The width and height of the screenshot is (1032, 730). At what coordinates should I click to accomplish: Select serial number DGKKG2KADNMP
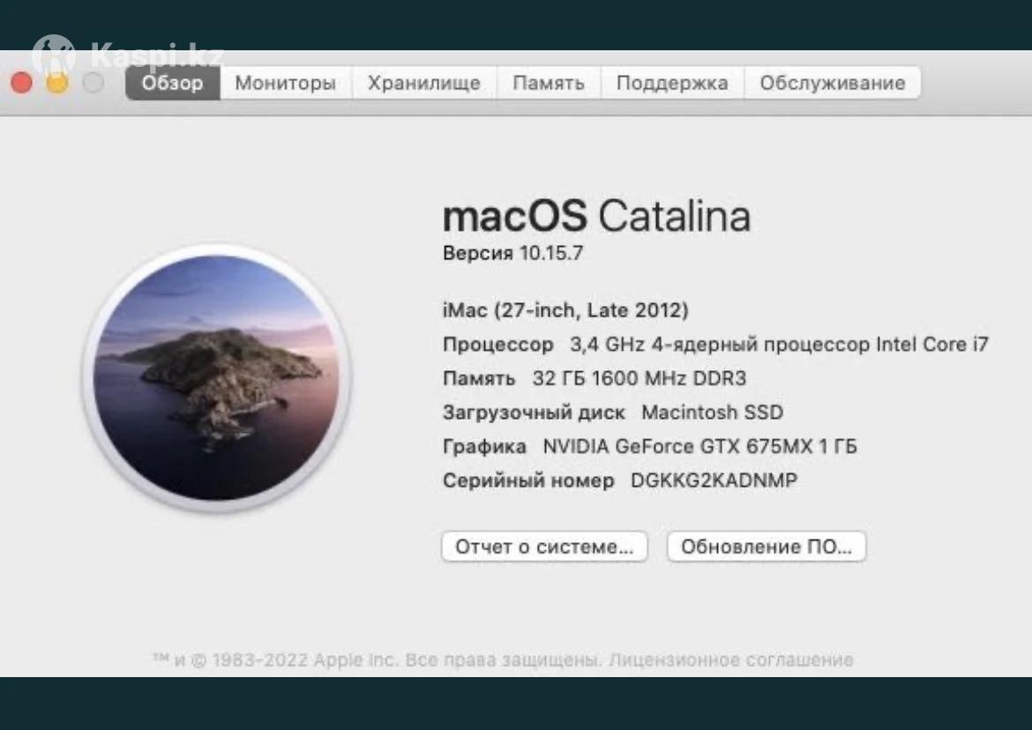[x=714, y=480]
